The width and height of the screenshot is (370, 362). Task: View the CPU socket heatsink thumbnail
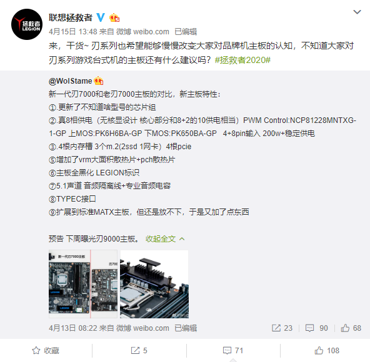tap(154, 284)
